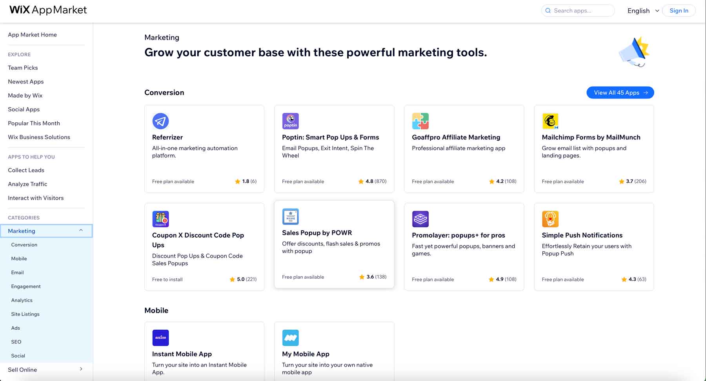The height and width of the screenshot is (381, 706).
Task: Click the Instant Mobile App Beezer icon
Action: (160, 337)
